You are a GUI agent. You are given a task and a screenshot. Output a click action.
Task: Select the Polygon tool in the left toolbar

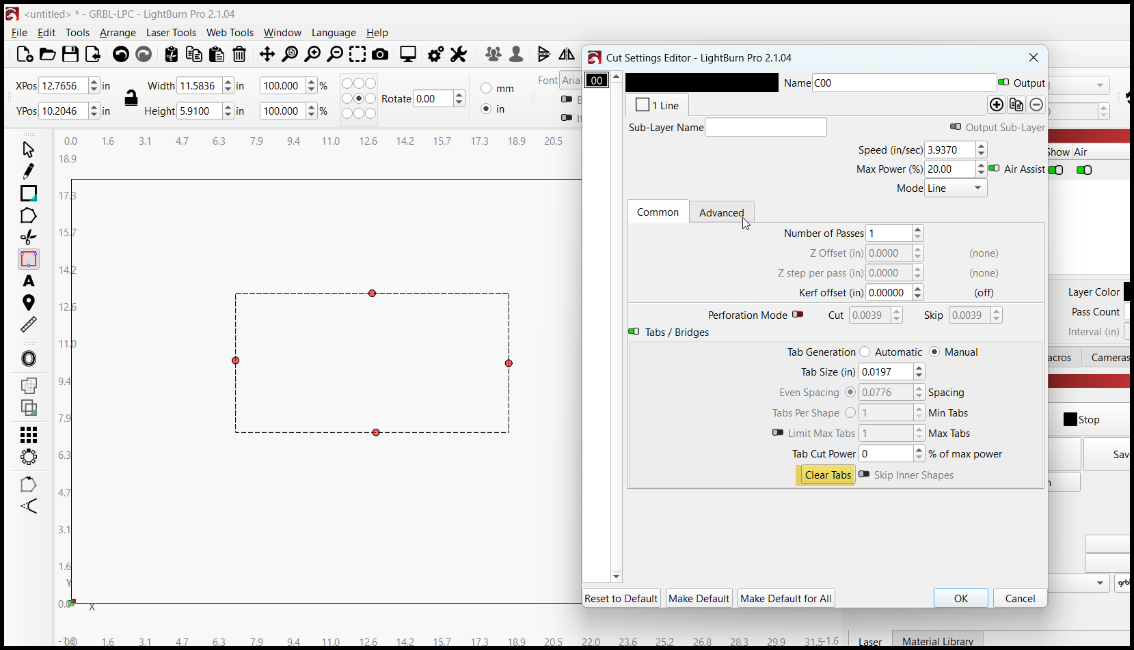coord(29,216)
